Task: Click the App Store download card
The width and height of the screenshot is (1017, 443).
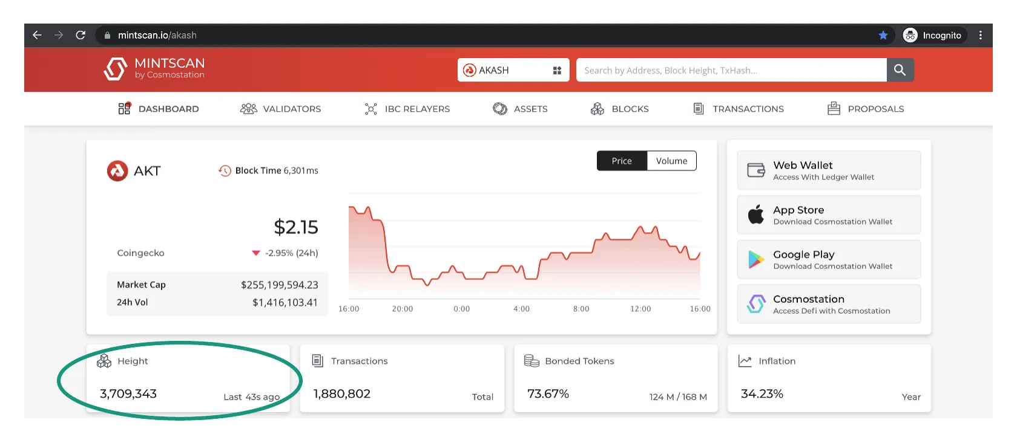Action: [829, 215]
